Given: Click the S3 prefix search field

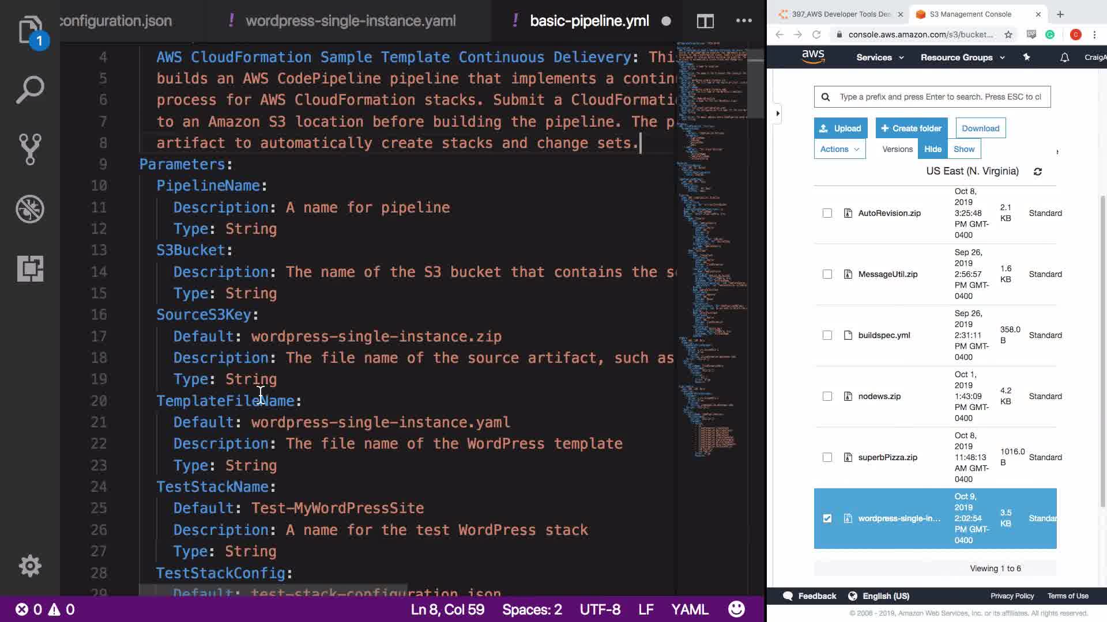Looking at the screenshot, I should (x=940, y=97).
